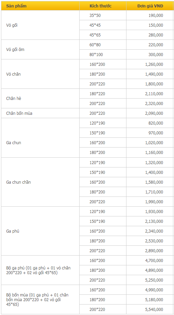Image resolution: width=174 pixels, height=315 pixels.
Task: Select the Vỏ gối product cell
Action: (x=40, y=25)
